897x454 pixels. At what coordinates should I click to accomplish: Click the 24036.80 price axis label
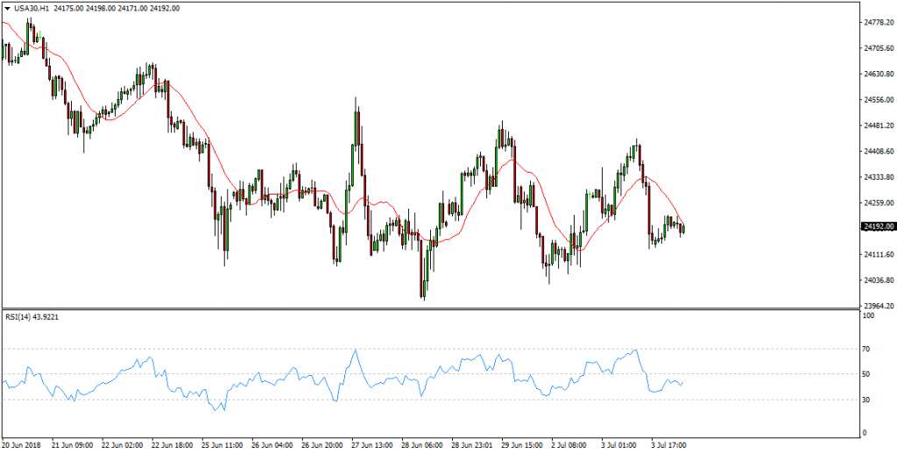coord(879,280)
